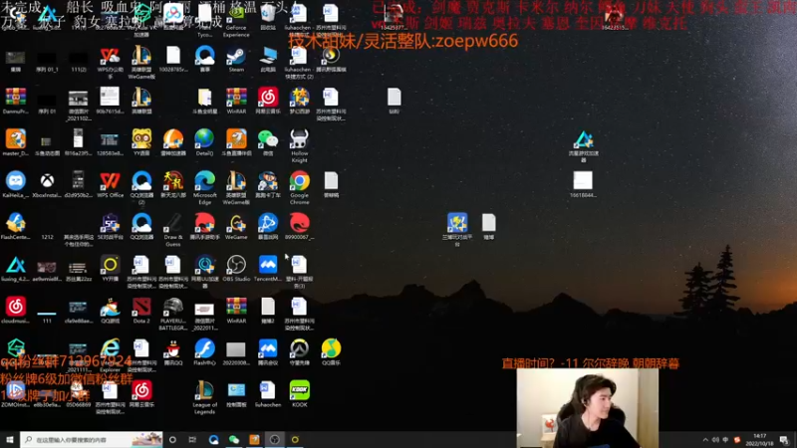This screenshot has height=448, width=797.
Task: Switch to OBS Studio in the taskbar
Action: 275,439
